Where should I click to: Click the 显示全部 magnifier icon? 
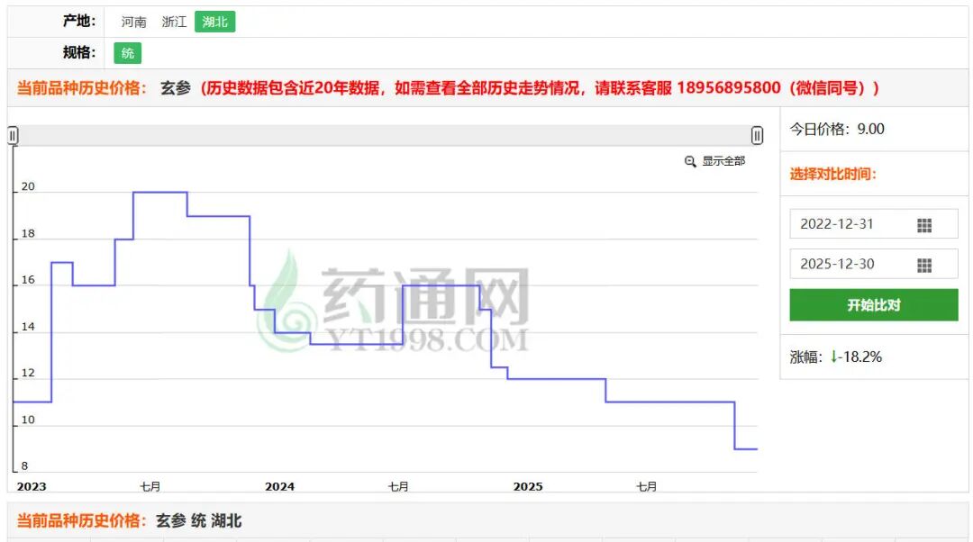(x=690, y=162)
